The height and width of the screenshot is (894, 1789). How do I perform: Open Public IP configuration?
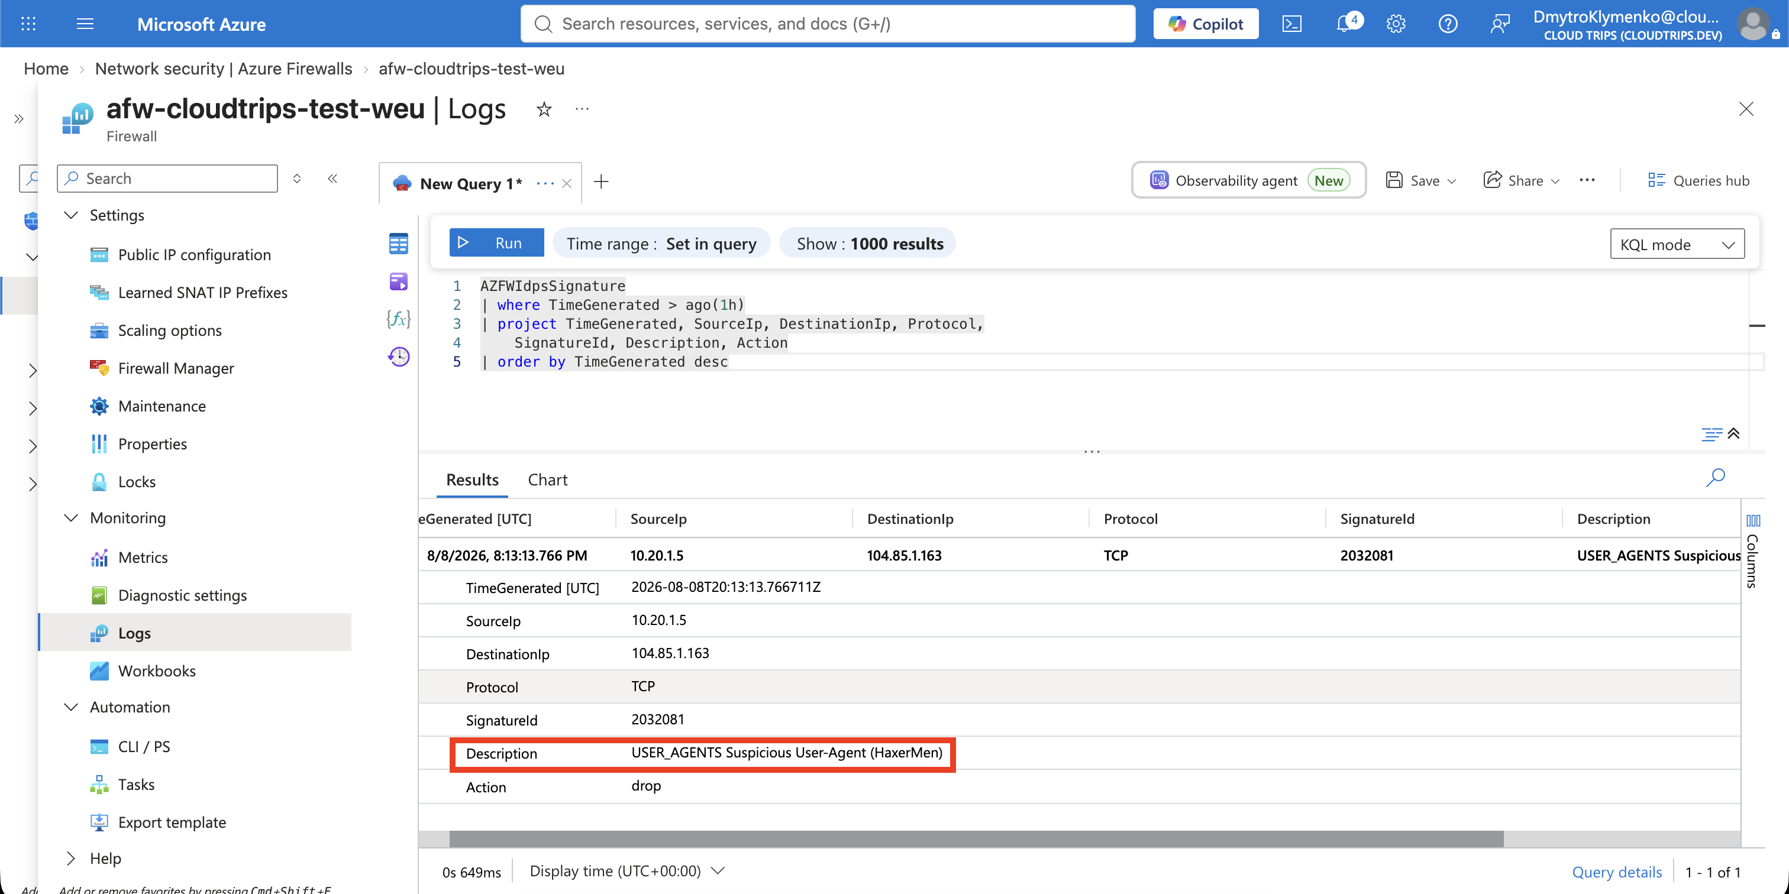click(x=195, y=255)
